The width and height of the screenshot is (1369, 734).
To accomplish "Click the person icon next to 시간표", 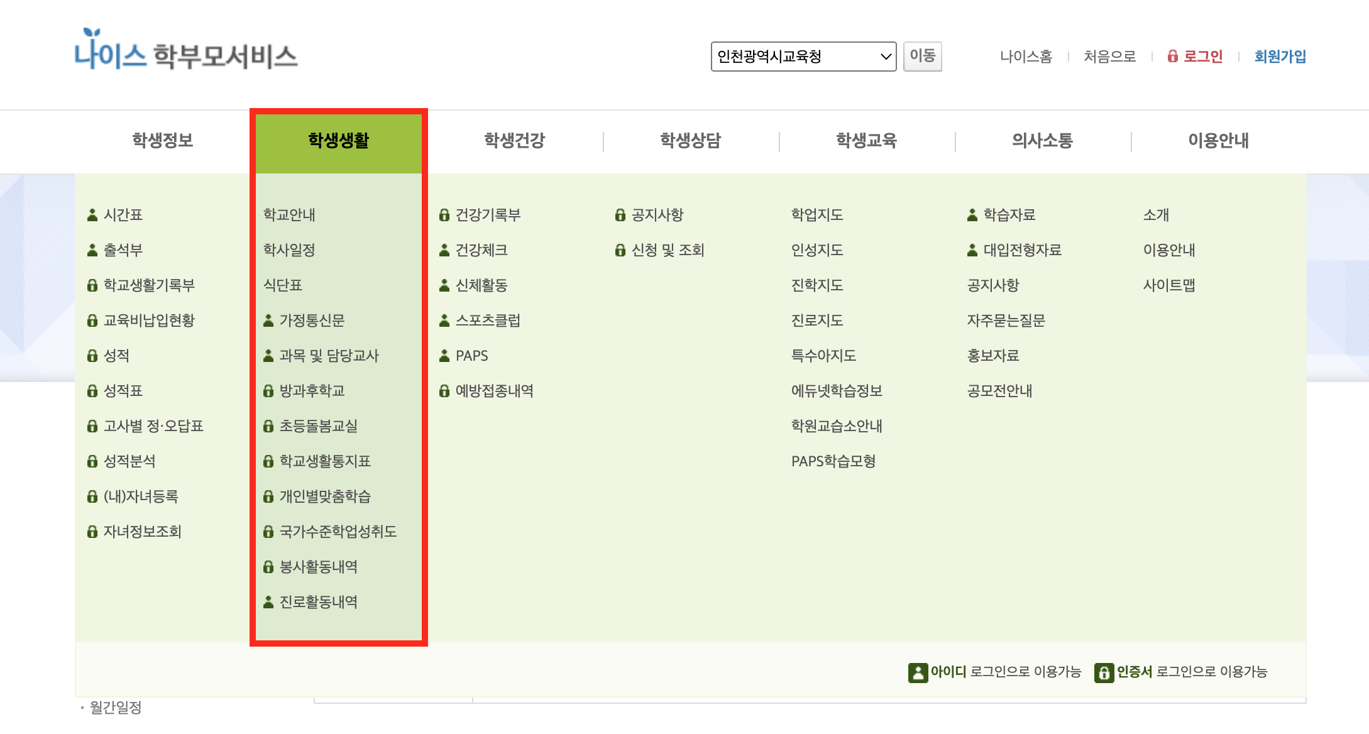I will pyautogui.click(x=92, y=215).
